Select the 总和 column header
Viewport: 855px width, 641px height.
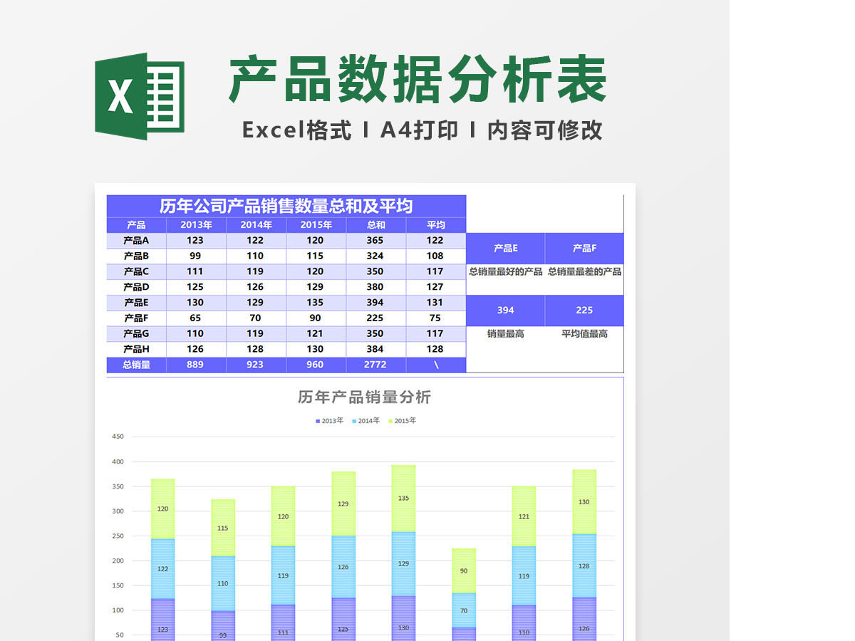(375, 225)
